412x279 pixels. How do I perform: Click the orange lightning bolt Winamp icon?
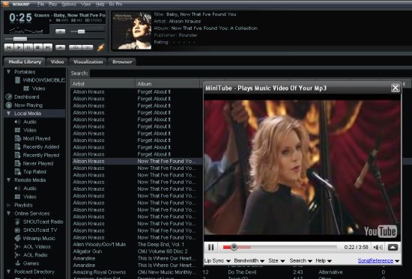coord(101,48)
